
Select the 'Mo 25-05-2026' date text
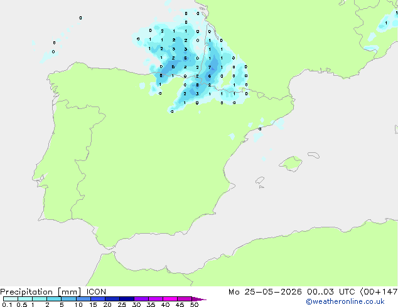pyautogui.click(x=265, y=292)
